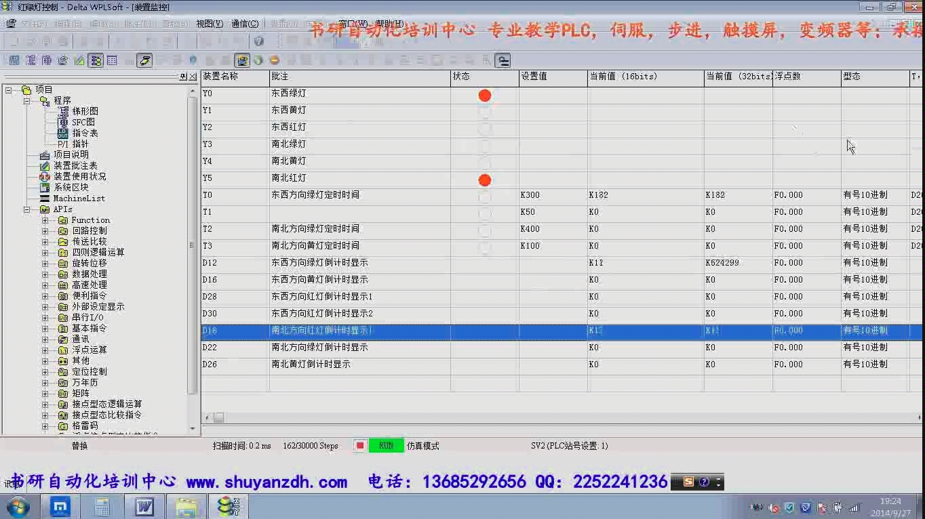Screen dimensions: 925x519
Task: Click the Sogou input method S icon
Action: click(688, 482)
